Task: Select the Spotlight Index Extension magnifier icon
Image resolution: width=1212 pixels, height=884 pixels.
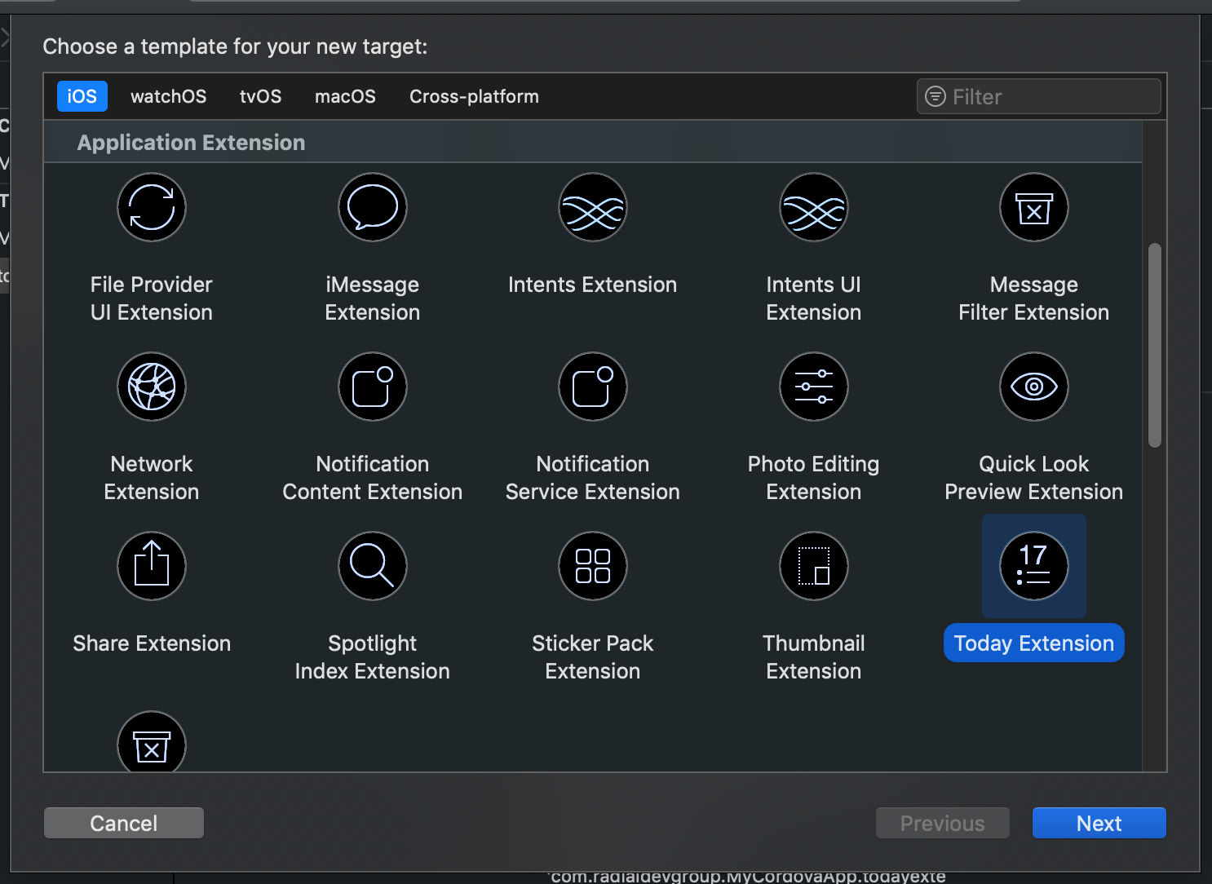Action: 373,566
